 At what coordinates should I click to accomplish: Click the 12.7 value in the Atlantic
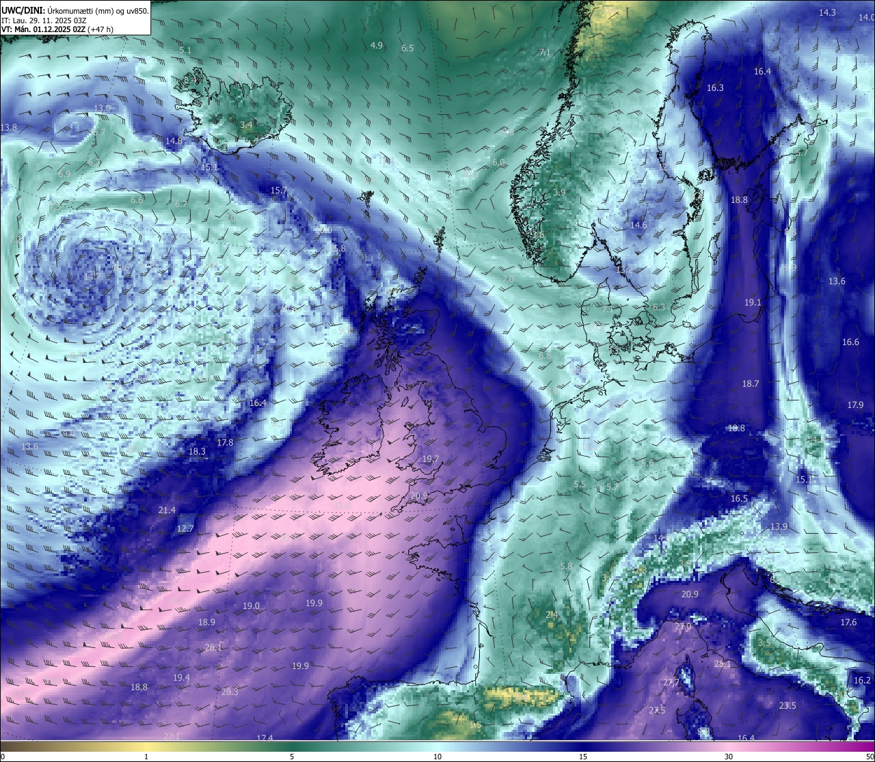(185, 529)
